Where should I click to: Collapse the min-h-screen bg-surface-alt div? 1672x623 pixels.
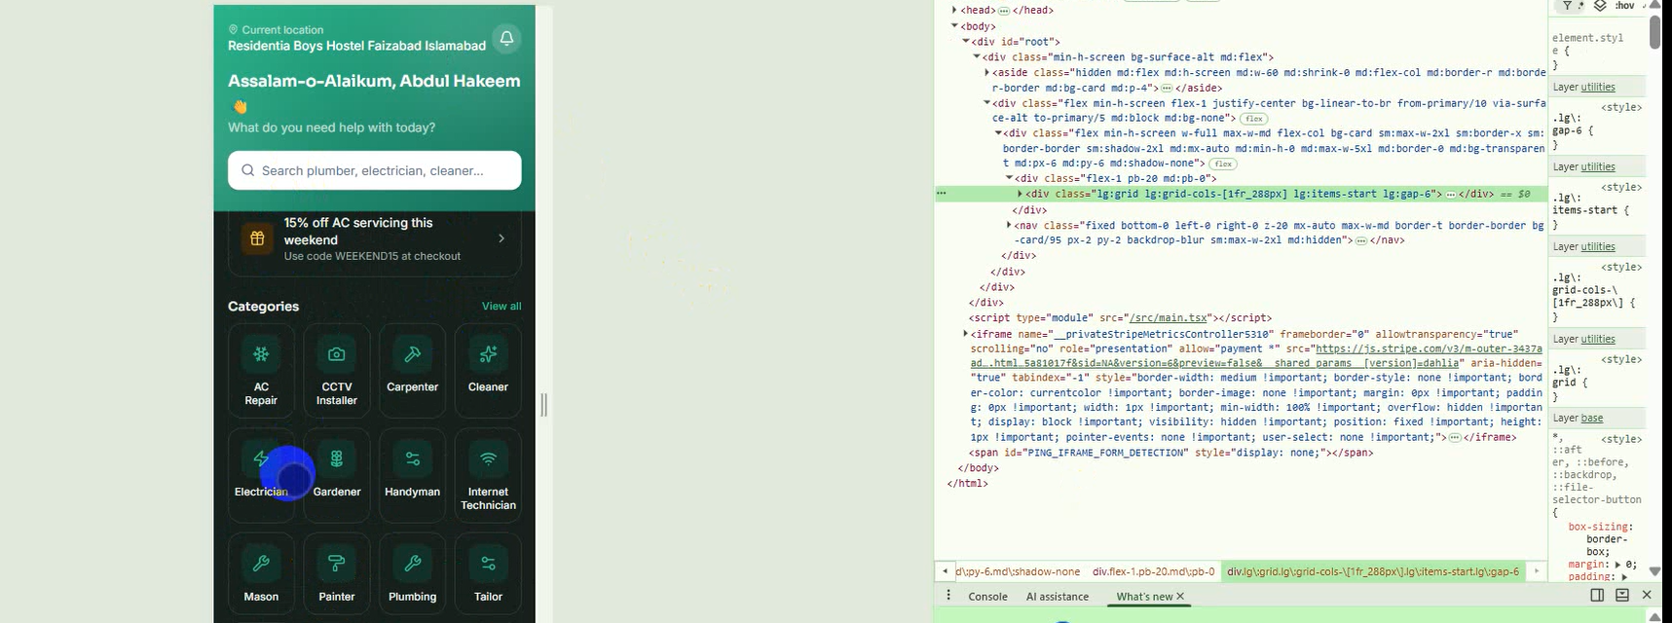pos(977,57)
